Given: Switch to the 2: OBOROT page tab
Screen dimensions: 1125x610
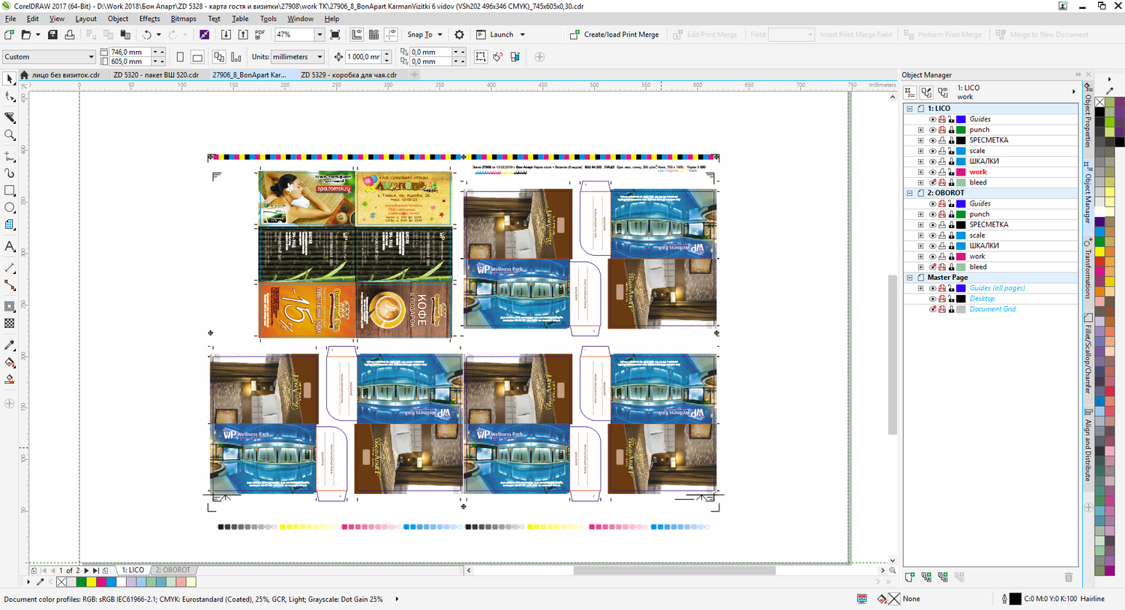Looking at the screenshot, I should click(172, 570).
